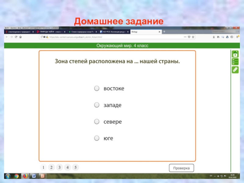Open the library icon in toolbar
This screenshot has height=183, width=244.
[x=218, y=37]
